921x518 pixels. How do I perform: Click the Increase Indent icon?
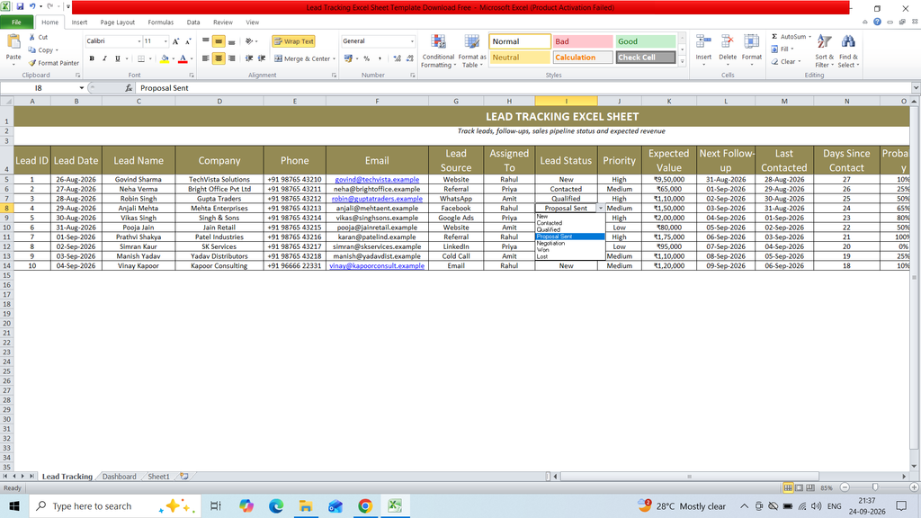click(262, 58)
